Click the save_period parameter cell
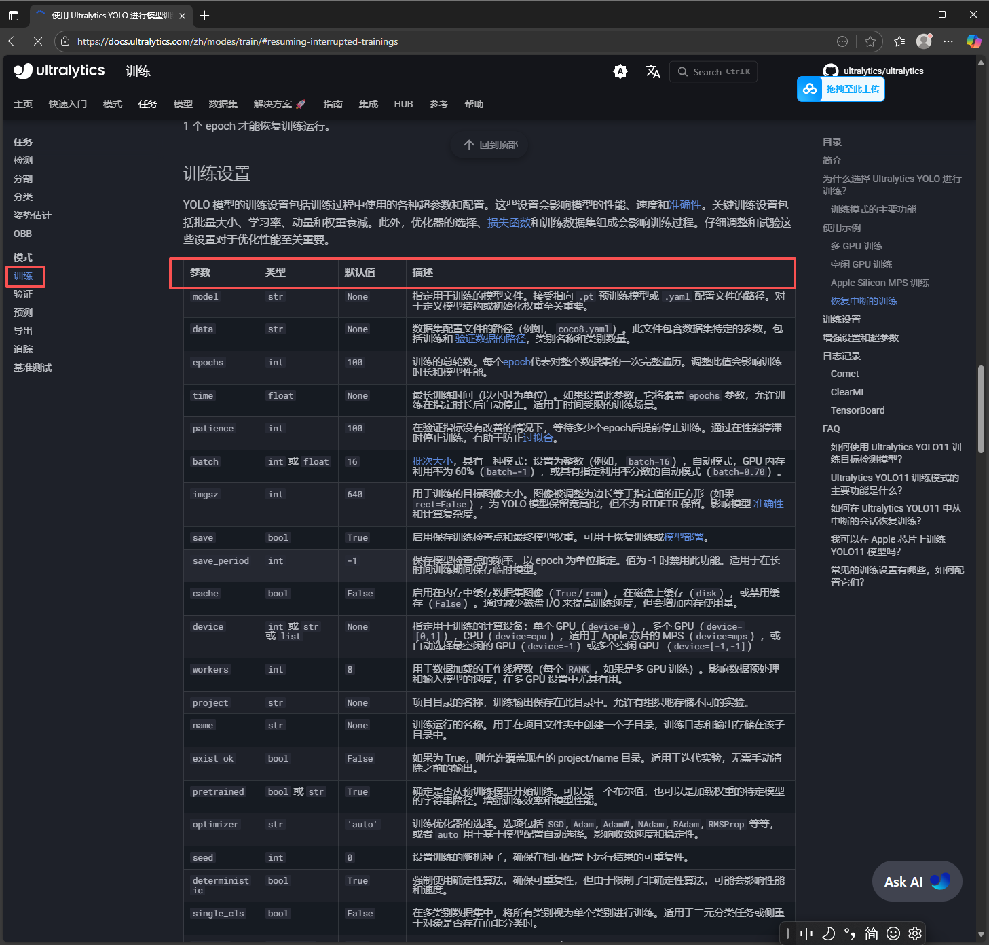The image size is (989, 945). (221, 565)
